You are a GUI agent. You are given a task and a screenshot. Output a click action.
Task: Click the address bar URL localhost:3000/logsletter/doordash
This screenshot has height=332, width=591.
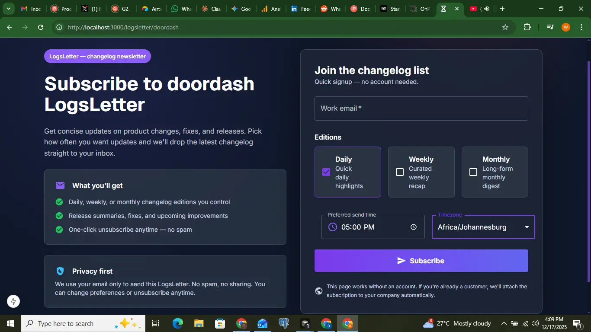[x=123, y=27]
